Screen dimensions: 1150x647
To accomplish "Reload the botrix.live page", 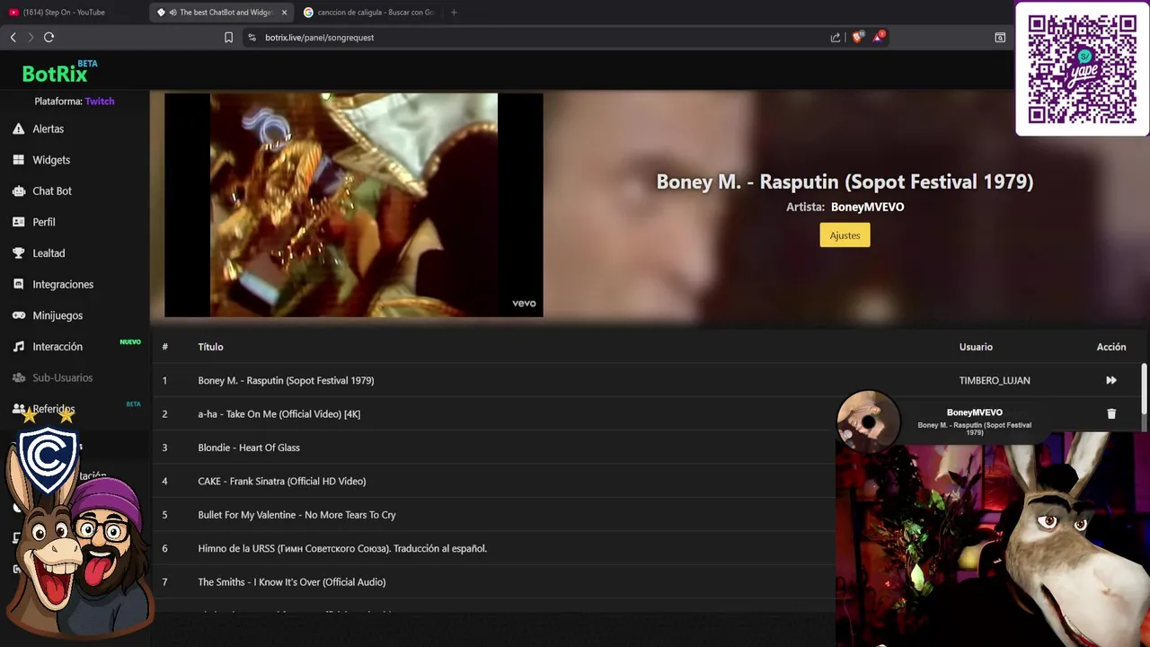I will pos(49,37).
